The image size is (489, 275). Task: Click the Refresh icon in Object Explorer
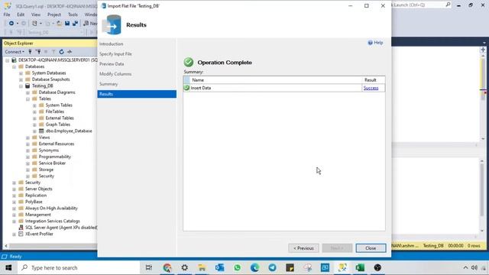tap(61, 52)
